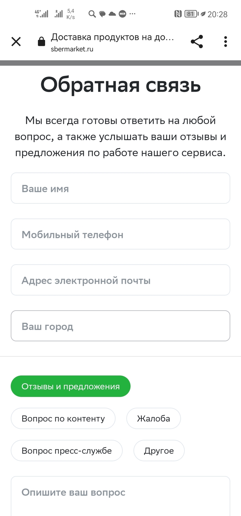Click the 'Адрес электронной почты' field
This screenshot has height=516, width=241.
[120, 280]
